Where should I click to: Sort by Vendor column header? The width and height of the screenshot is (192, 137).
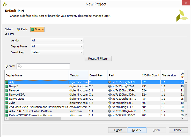click(79, 75)
